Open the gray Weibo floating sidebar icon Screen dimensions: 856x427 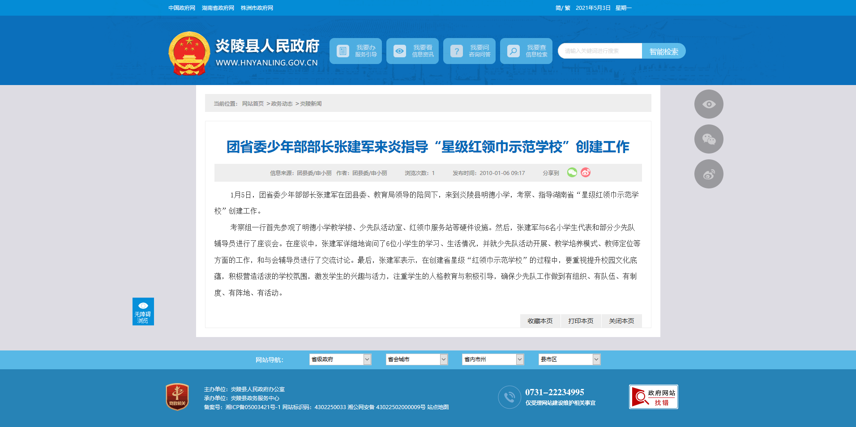[x=709, y=174]
